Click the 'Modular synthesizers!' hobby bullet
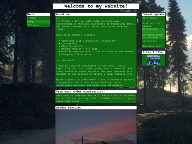This screenshot has width=192, height=144. pos(97,52)
